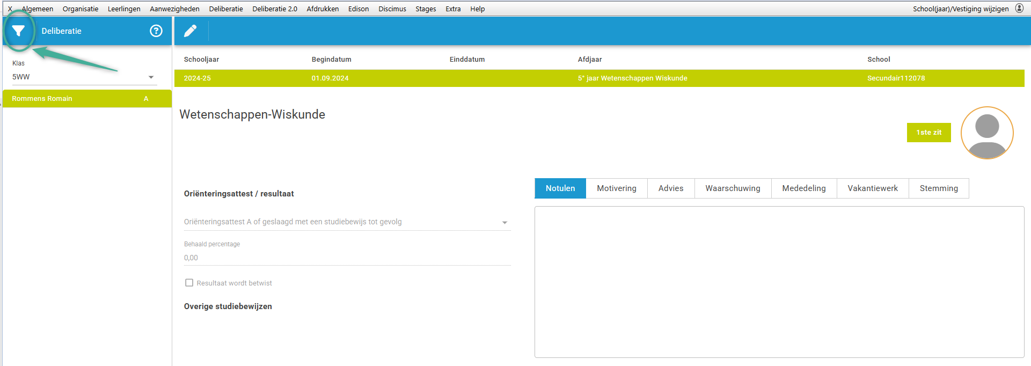This screenshot has width=1031, height=366.
Task: Click the student profile photo placeholder
Action: coord(986,133)
